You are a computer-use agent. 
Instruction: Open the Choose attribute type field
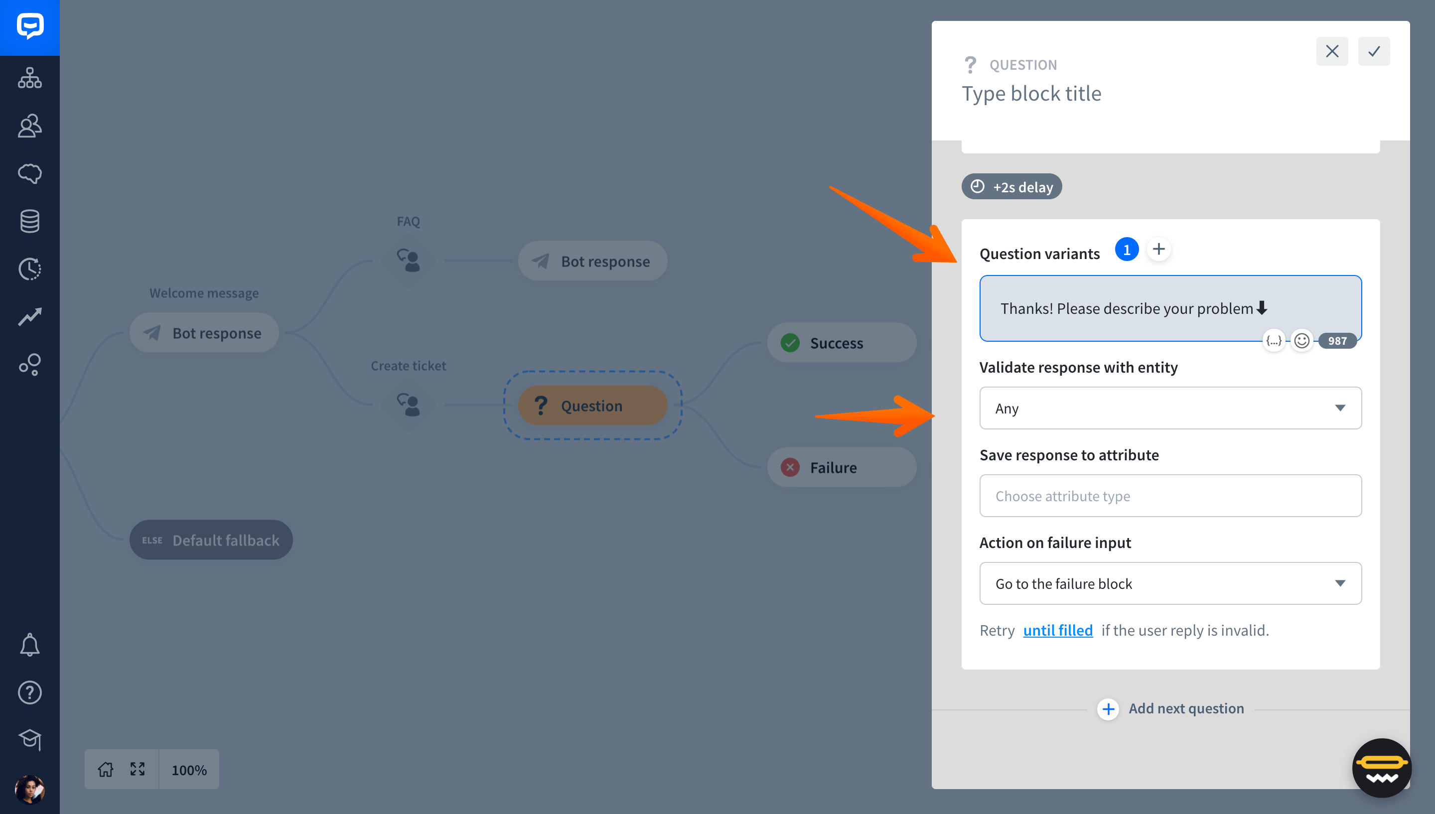click(1170, 496)
